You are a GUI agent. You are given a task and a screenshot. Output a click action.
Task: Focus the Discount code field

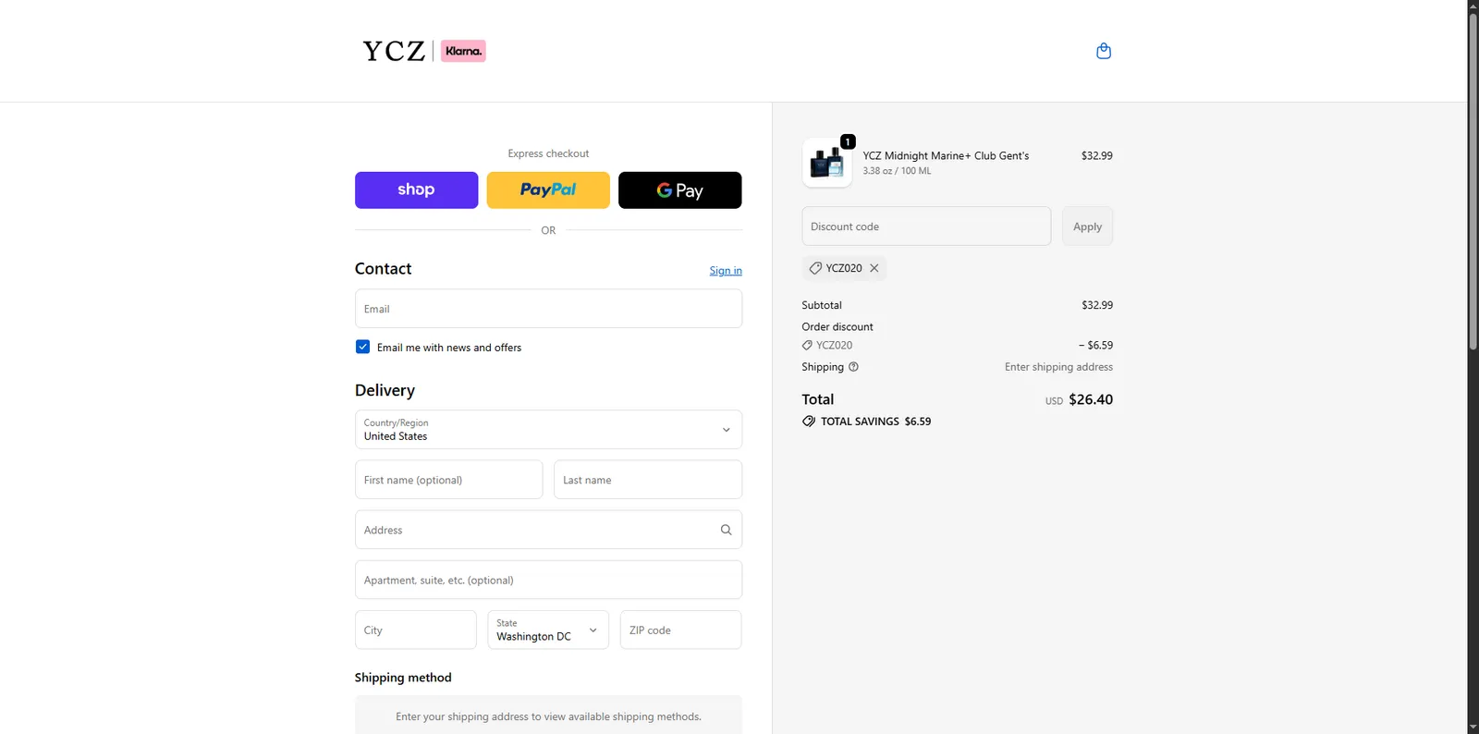(x=926, y=226)
